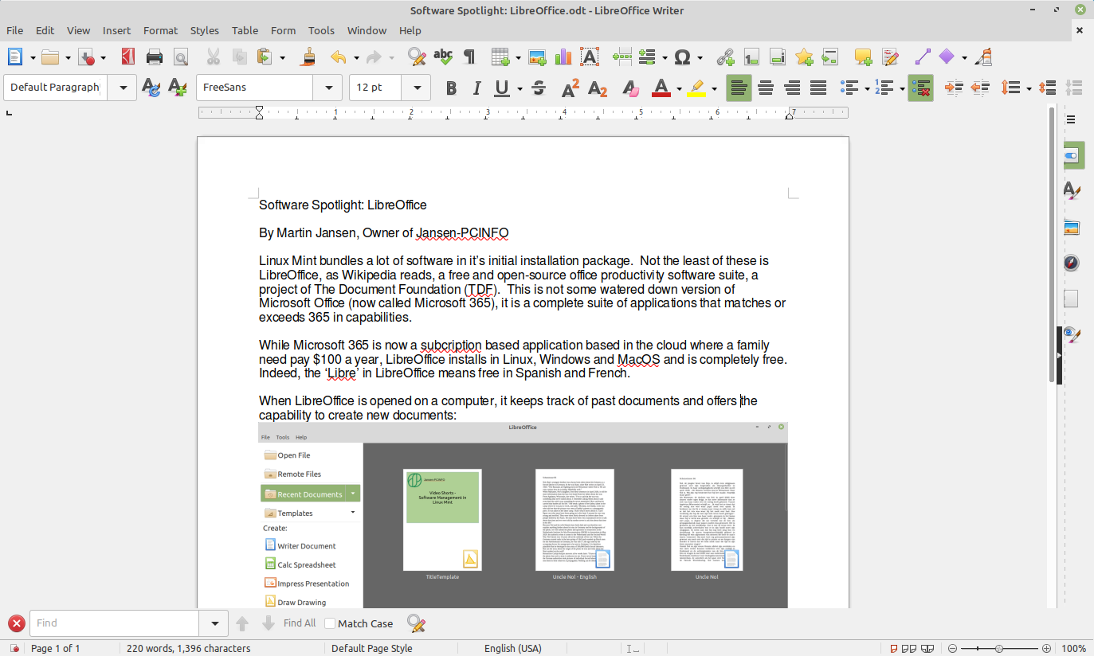Screen dimensions: 1094x656
Task: Open the Underline style dropdown arrow
Action: coord(519,88)
